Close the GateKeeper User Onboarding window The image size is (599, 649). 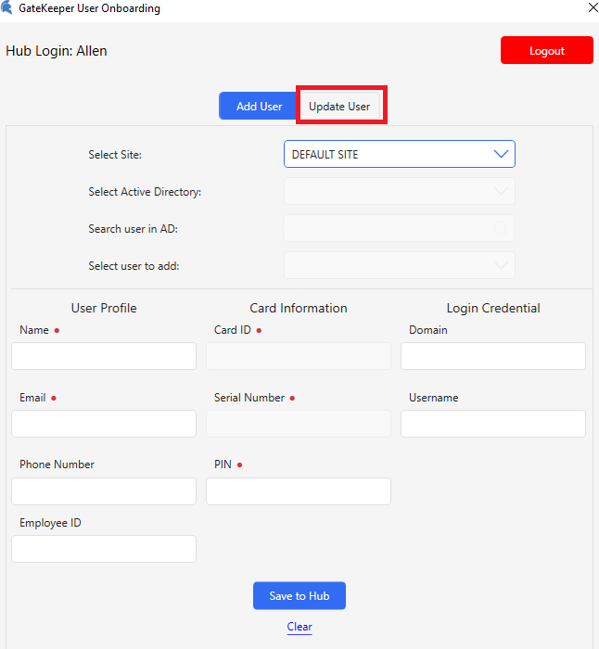pyautogui.click(x=593, y=7)
